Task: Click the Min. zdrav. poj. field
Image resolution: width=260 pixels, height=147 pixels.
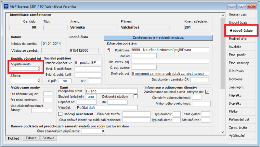Action: [170, 61]
